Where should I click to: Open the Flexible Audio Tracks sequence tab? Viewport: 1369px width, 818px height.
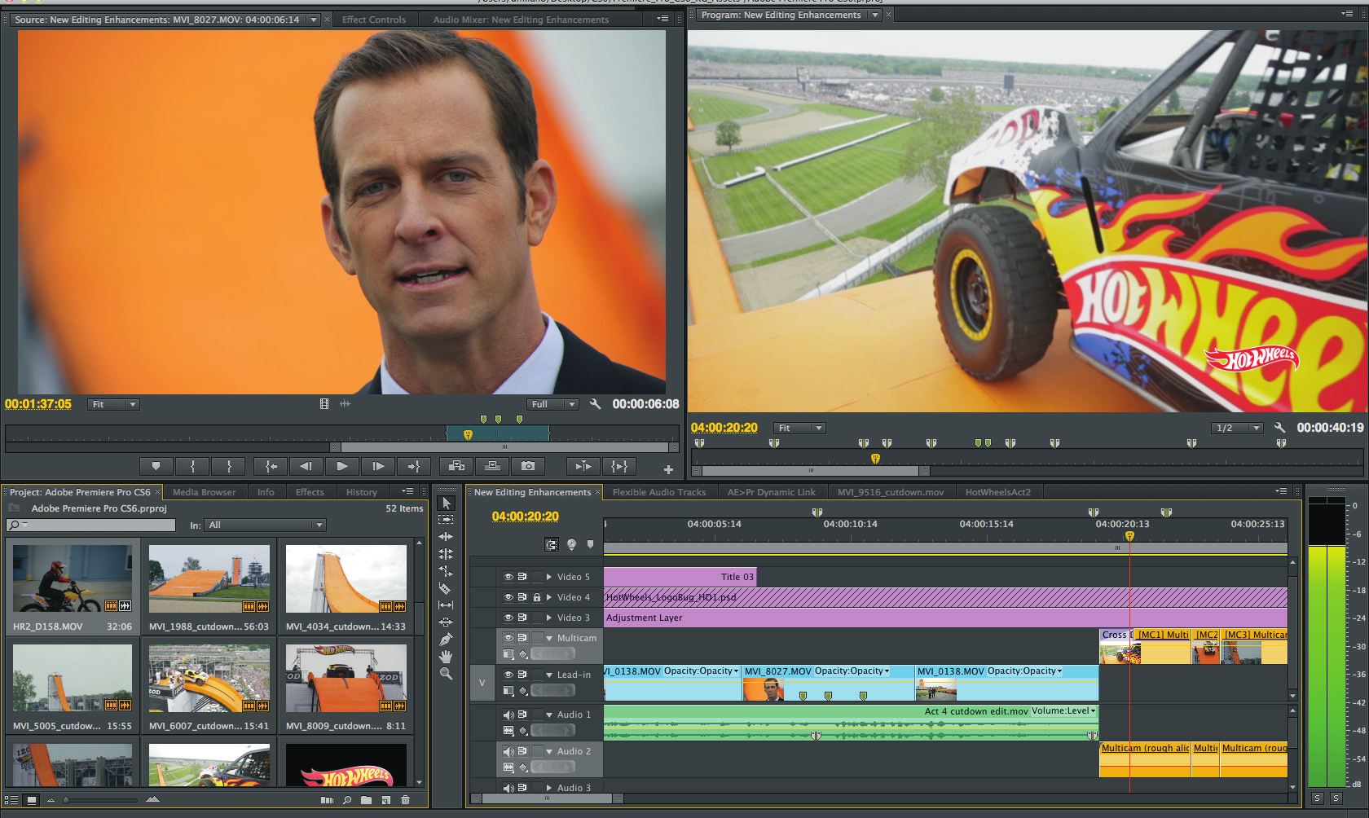point(658,492)
